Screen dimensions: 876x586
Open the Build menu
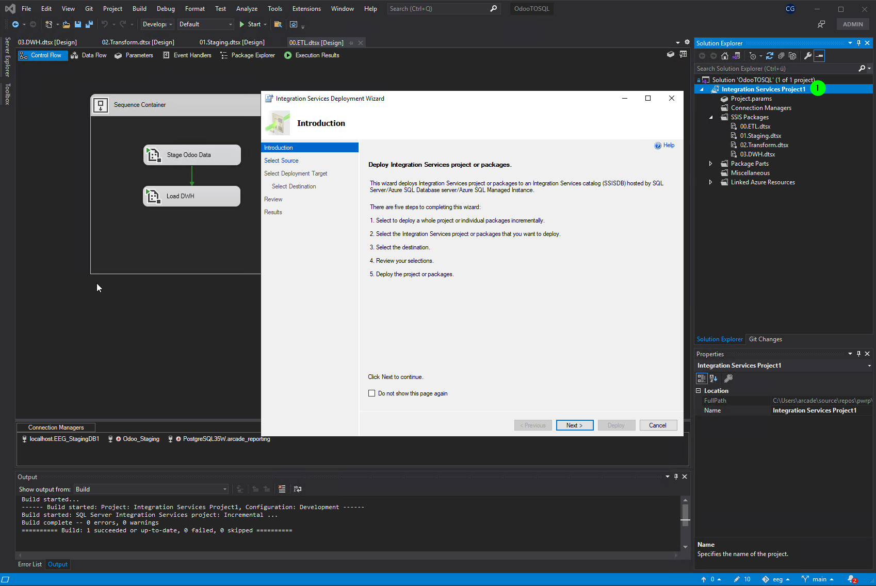[139, 9]
